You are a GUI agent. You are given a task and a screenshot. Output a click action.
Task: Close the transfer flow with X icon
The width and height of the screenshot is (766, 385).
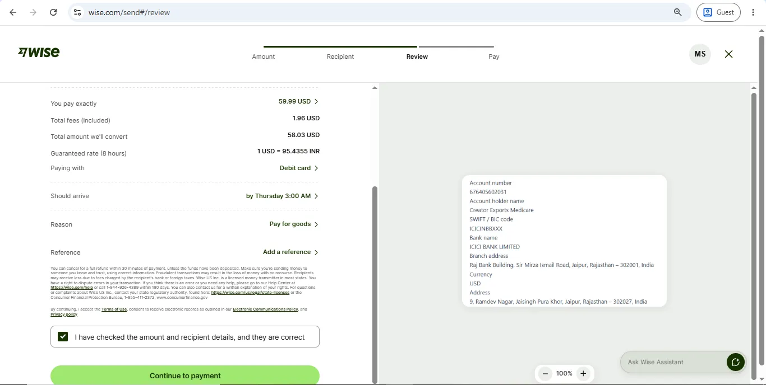coord(728,54)
